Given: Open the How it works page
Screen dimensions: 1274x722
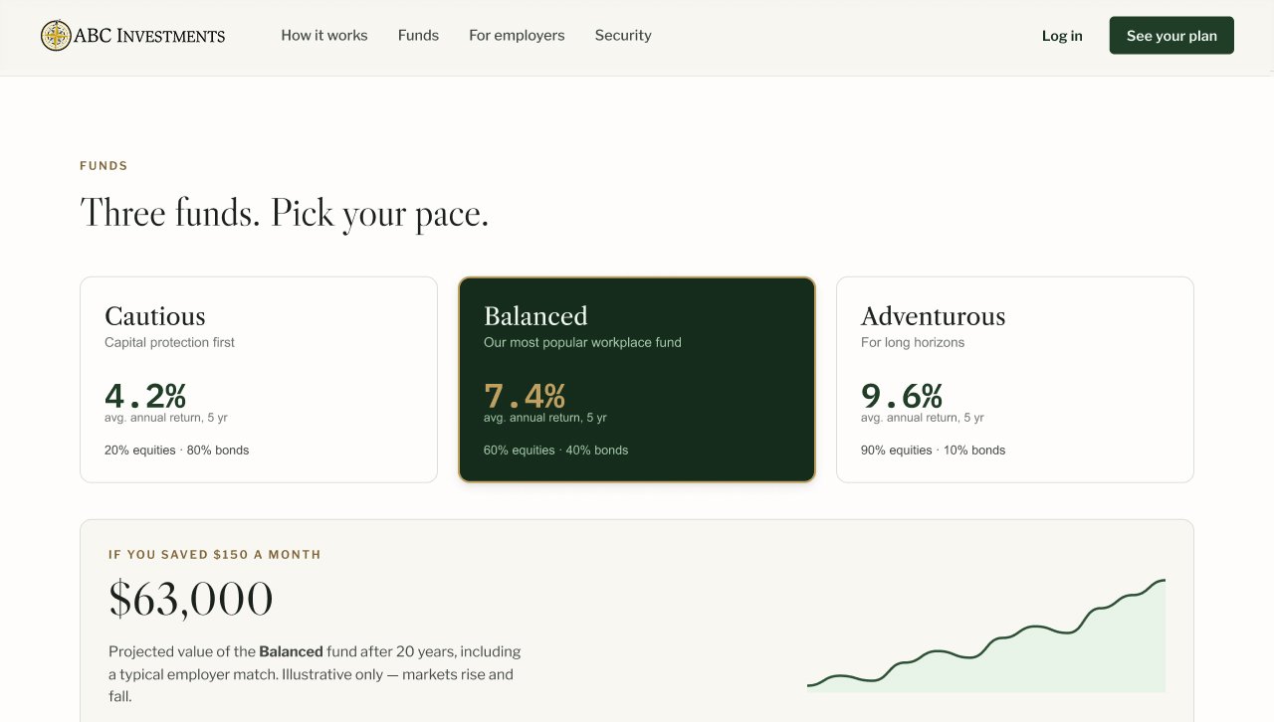Looking at the screenshot, I should [x=324, y=35].
